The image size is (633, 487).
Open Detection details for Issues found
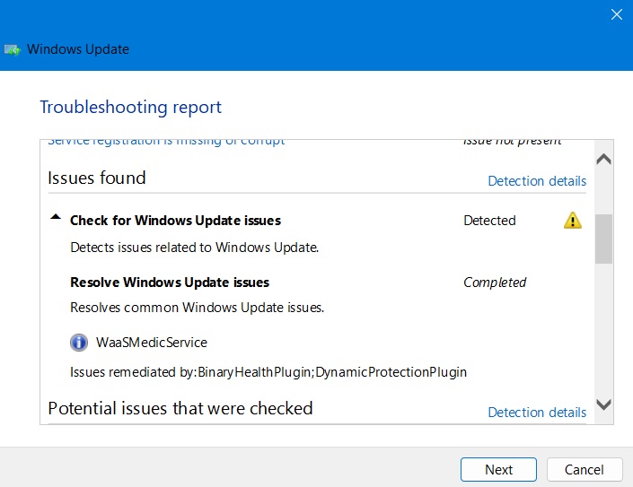(537, 181)
